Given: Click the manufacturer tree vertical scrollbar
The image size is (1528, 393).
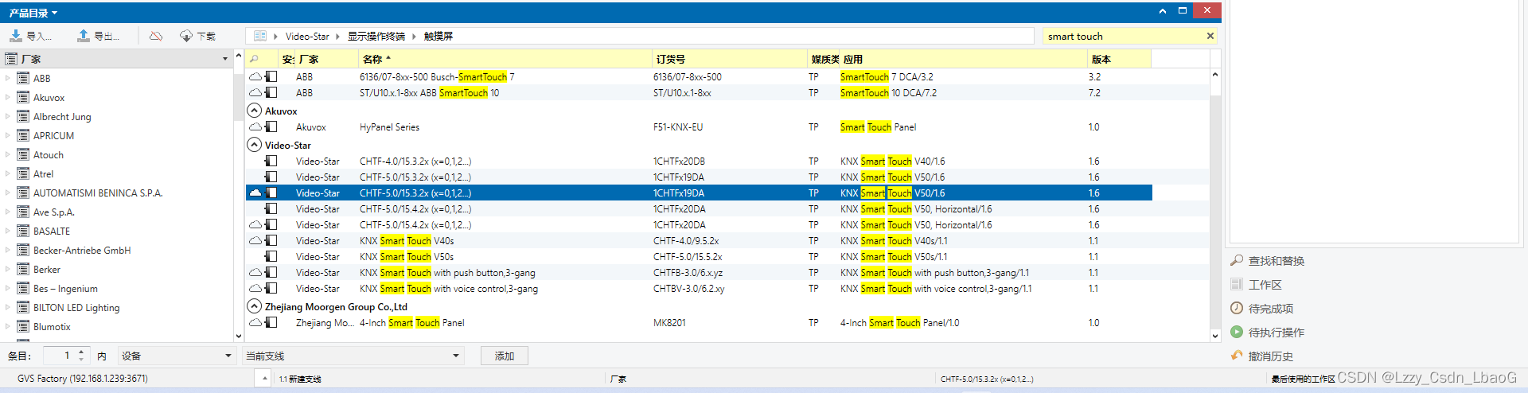Looking at the screenshot, I should pos(238,196).
